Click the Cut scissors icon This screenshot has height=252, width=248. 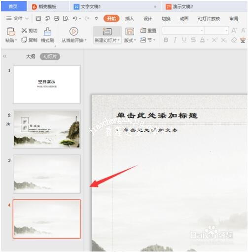tap(24, 30)
